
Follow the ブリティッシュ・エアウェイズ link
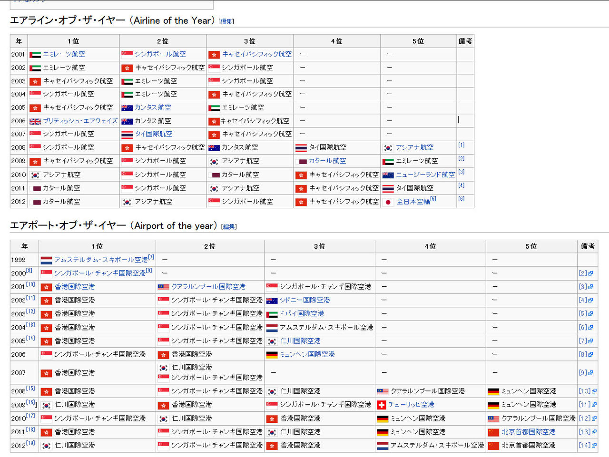click(x=80, y=121)
